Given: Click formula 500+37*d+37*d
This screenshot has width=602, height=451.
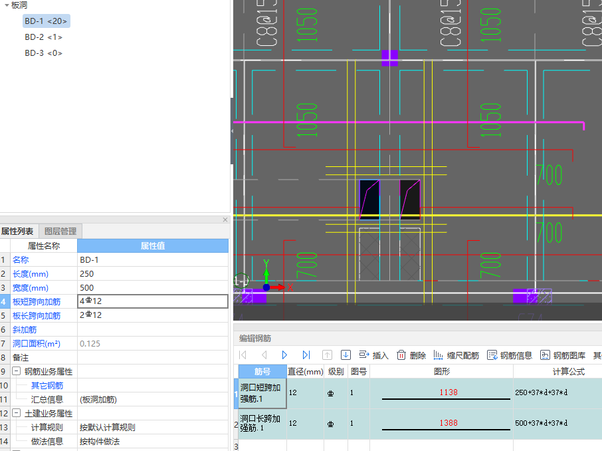Looking at the screenshot, I should click(542, 423).
